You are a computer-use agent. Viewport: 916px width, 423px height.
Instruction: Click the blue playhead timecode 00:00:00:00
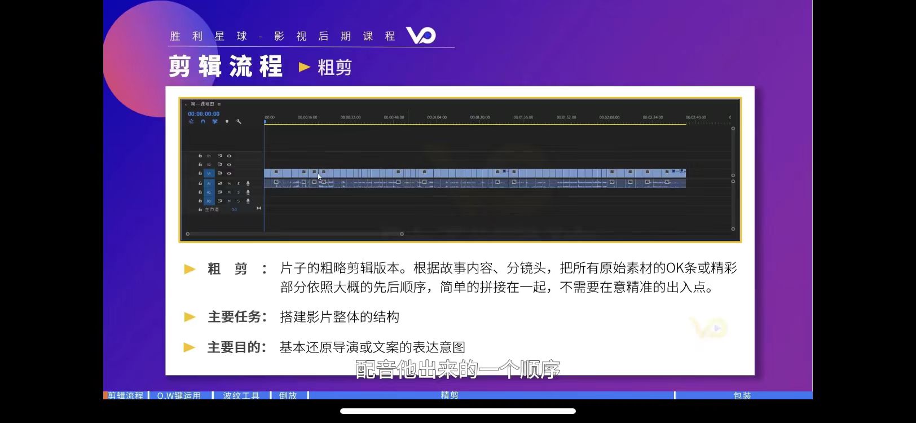[204, 114]
